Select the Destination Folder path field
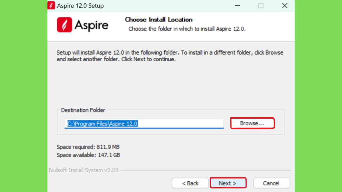This screenshot has height=192, width=342. [x=144, y=124]
